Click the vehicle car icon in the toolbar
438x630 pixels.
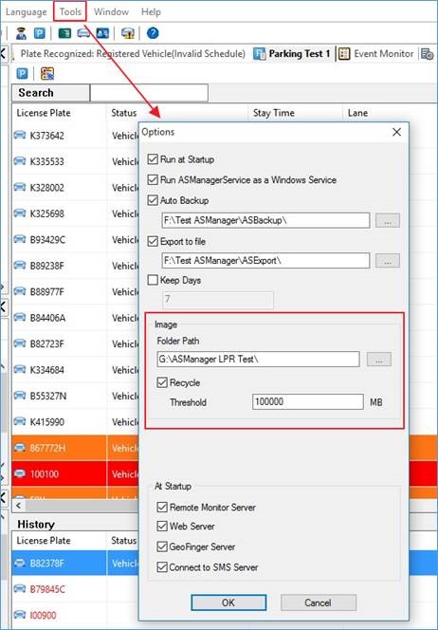(83, 33)
